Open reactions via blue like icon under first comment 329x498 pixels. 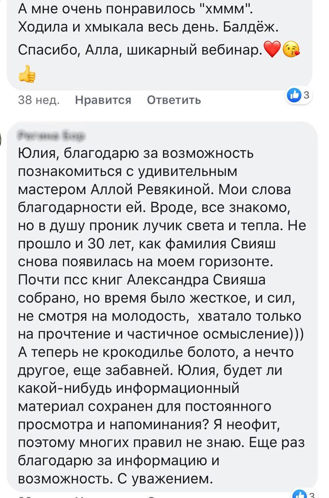tap(294, 95)
